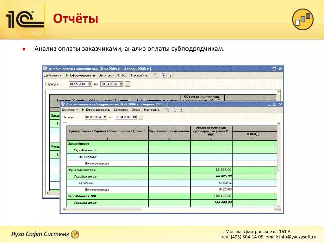Click the ЗаказИнвест row
The height and width of the screenshot is (243, 324).
pyautogui.click(x=172, y=144)
